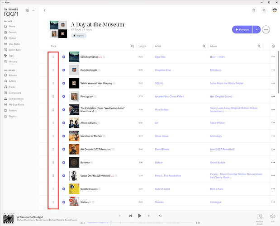Screen dimensions: 280x226
Task: Click drag handle for Constantinople track
Action: [53, 70]
